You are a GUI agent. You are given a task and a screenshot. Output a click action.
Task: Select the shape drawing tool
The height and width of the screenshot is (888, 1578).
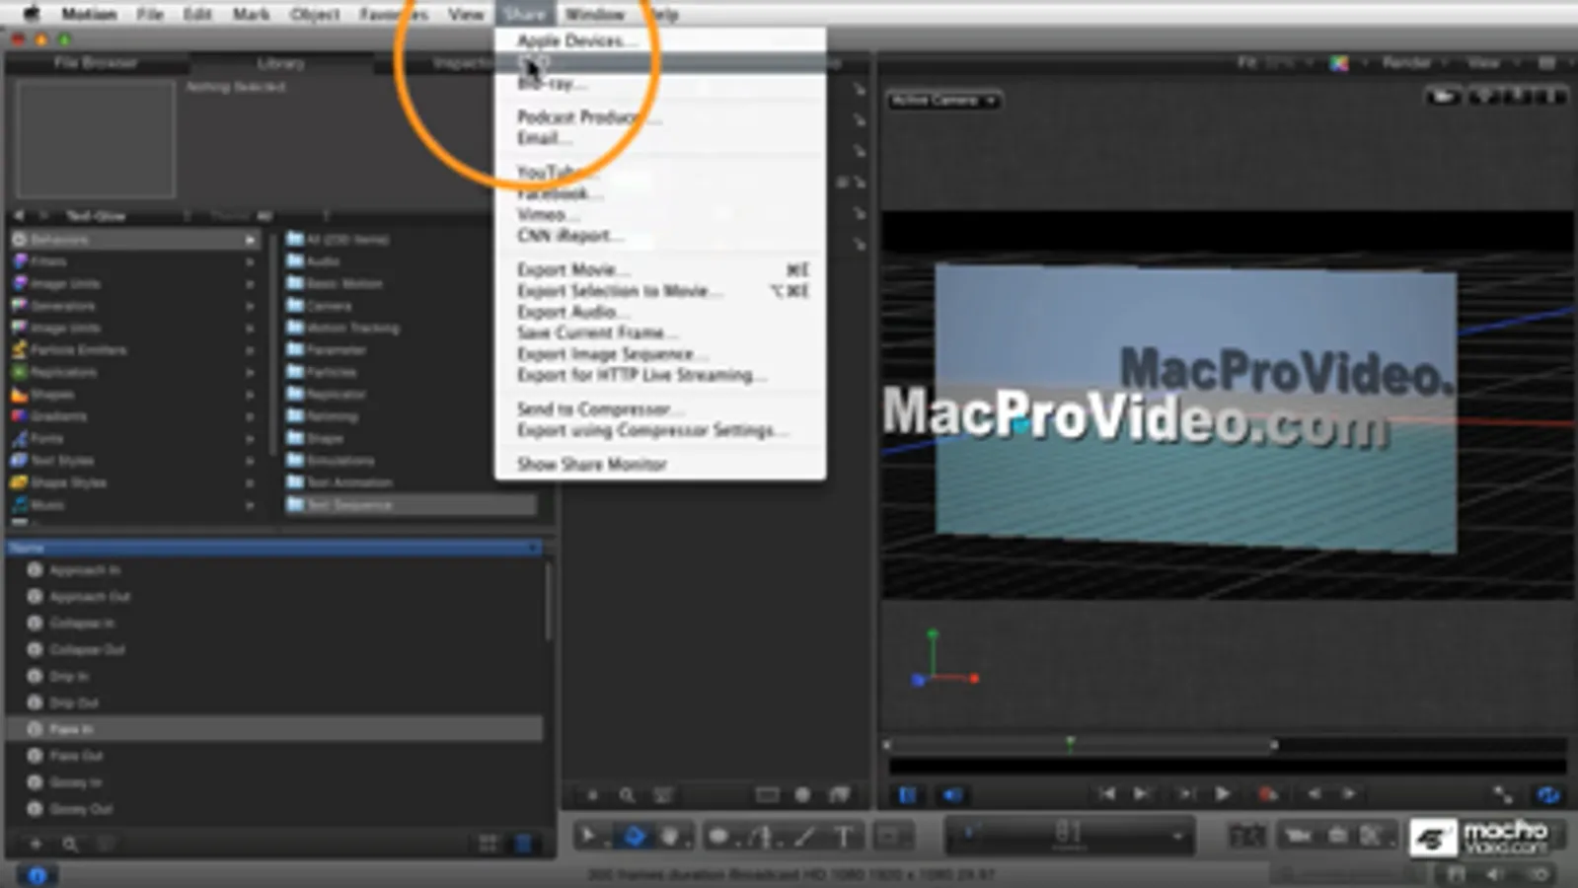pos(719,837)
